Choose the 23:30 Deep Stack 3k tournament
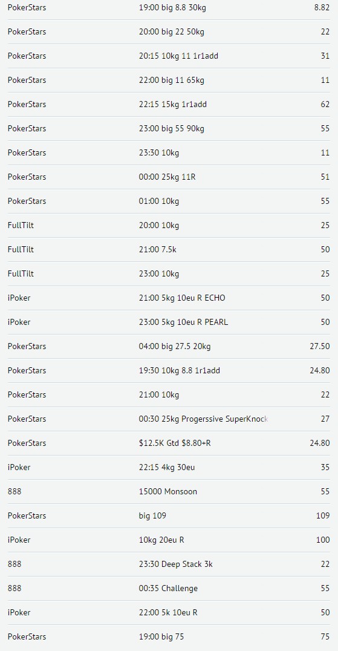Screen dimensions: 338x651 click(x=169, y=564)
